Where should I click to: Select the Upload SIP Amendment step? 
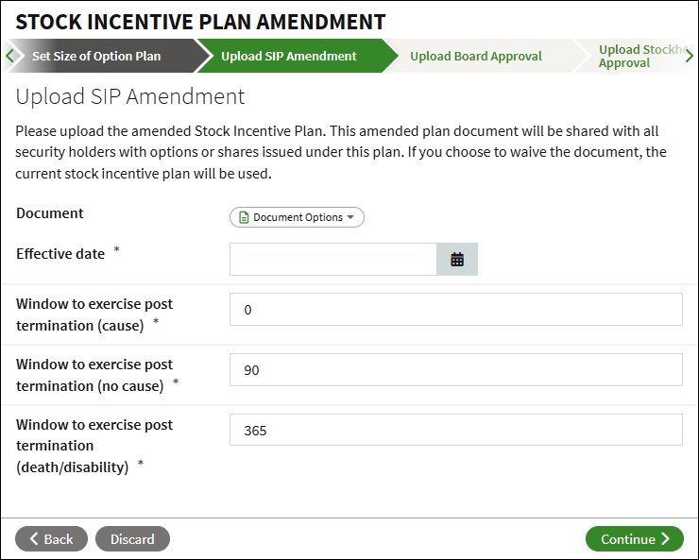pos(289,56)
